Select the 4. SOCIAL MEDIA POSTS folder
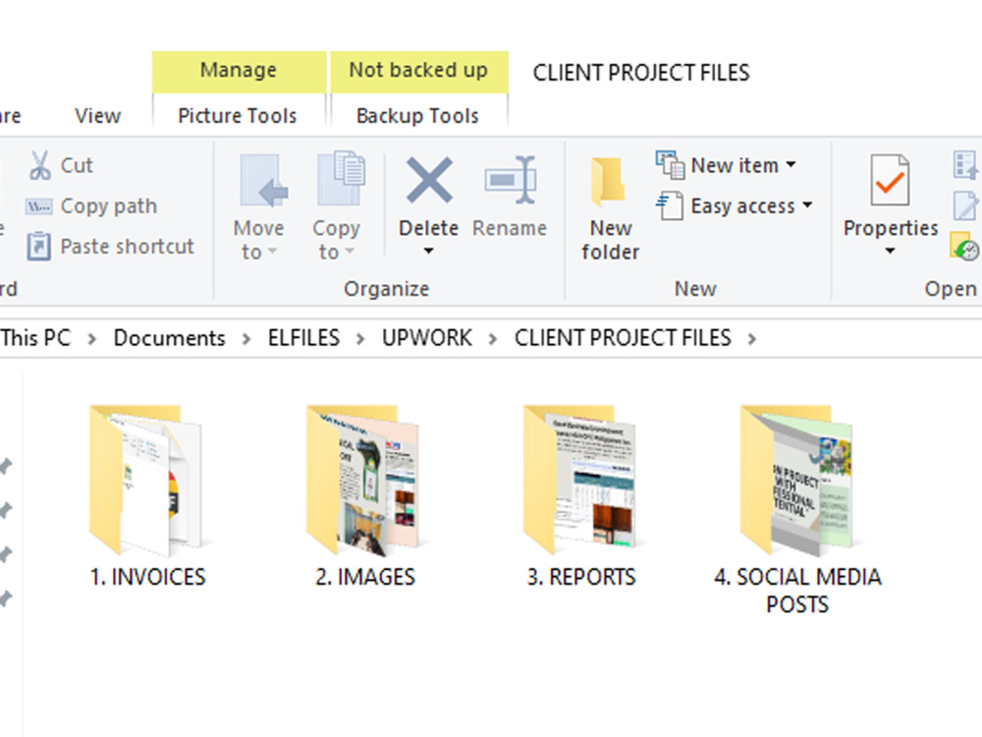The width and height of the screenshot is (982, 737). click(797, 511)
